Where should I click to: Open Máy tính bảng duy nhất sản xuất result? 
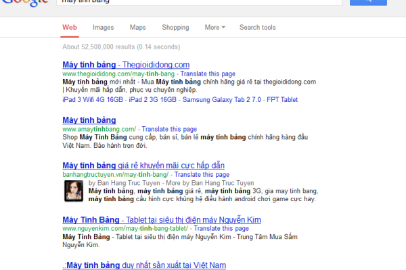pyautogui.click(x=144, y=265)
